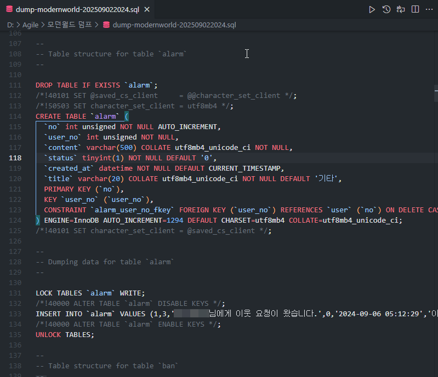Open the file history timeline icon
The image size is (438, 377).
pos(386,9)
